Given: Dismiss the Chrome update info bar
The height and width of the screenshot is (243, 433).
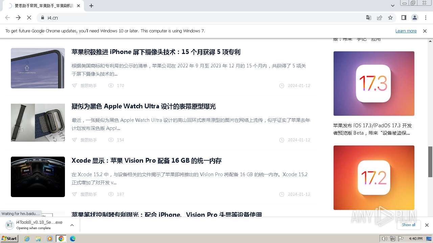Looking at the screenshot, I should (425, 31).
